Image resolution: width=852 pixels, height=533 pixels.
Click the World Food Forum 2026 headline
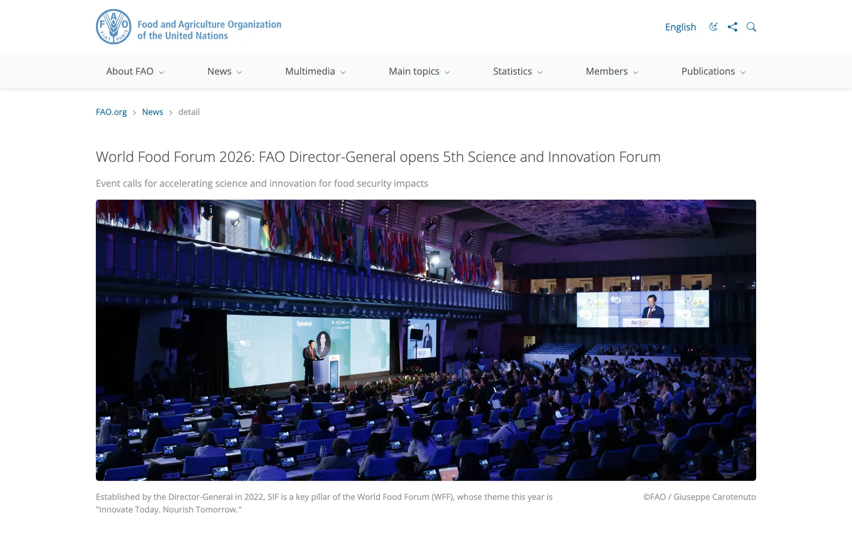(x=378, y=157)
